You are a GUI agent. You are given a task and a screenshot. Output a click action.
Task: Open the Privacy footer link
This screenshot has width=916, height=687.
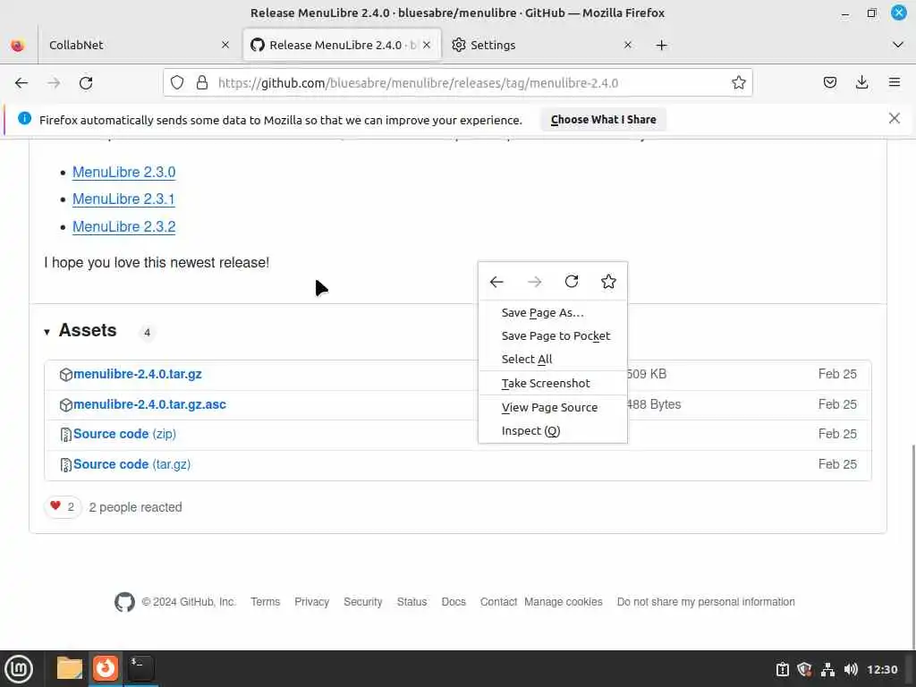point(311,602)
